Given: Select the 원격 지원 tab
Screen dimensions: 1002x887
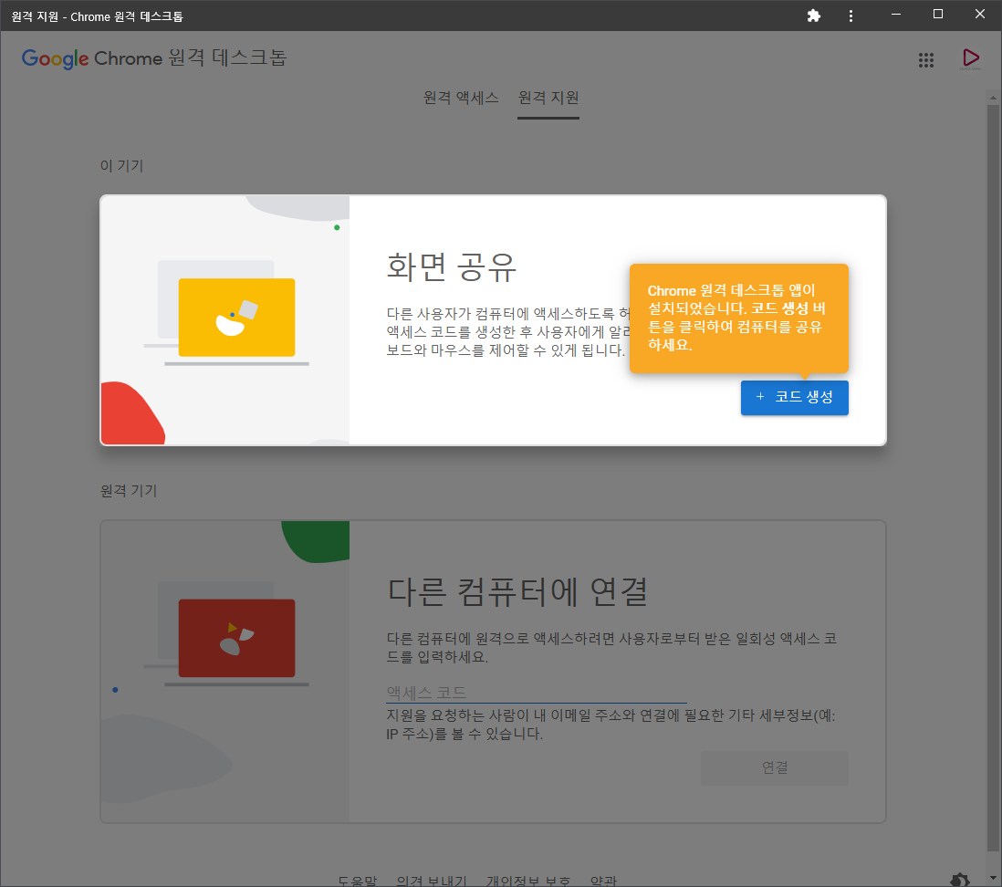Looking at the screenshot, I should point(548,98).
